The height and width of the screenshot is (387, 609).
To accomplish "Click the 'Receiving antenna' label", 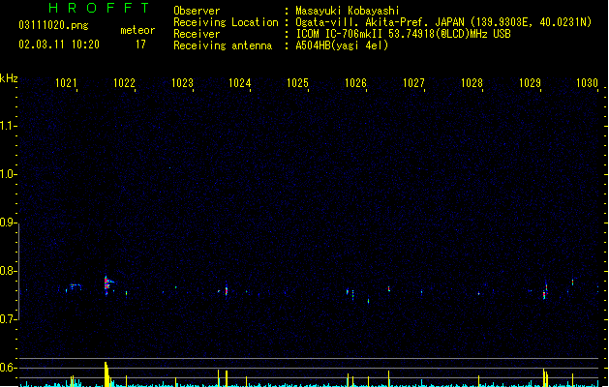I will click(x=223, y=45).
